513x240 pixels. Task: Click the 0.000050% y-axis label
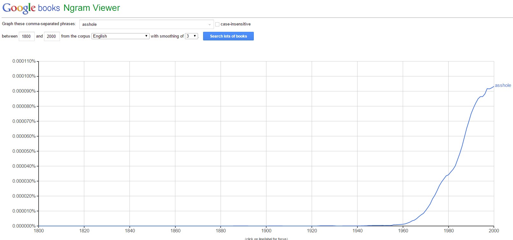coord(24,151)
